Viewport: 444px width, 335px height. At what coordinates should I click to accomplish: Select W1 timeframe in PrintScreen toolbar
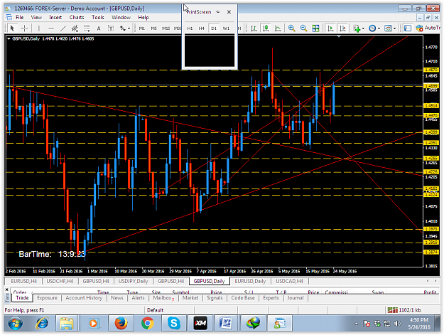226,28
